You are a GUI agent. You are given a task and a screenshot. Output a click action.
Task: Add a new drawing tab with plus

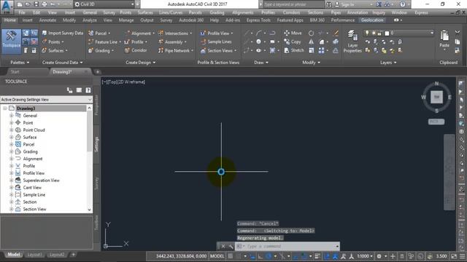(97, 72)
